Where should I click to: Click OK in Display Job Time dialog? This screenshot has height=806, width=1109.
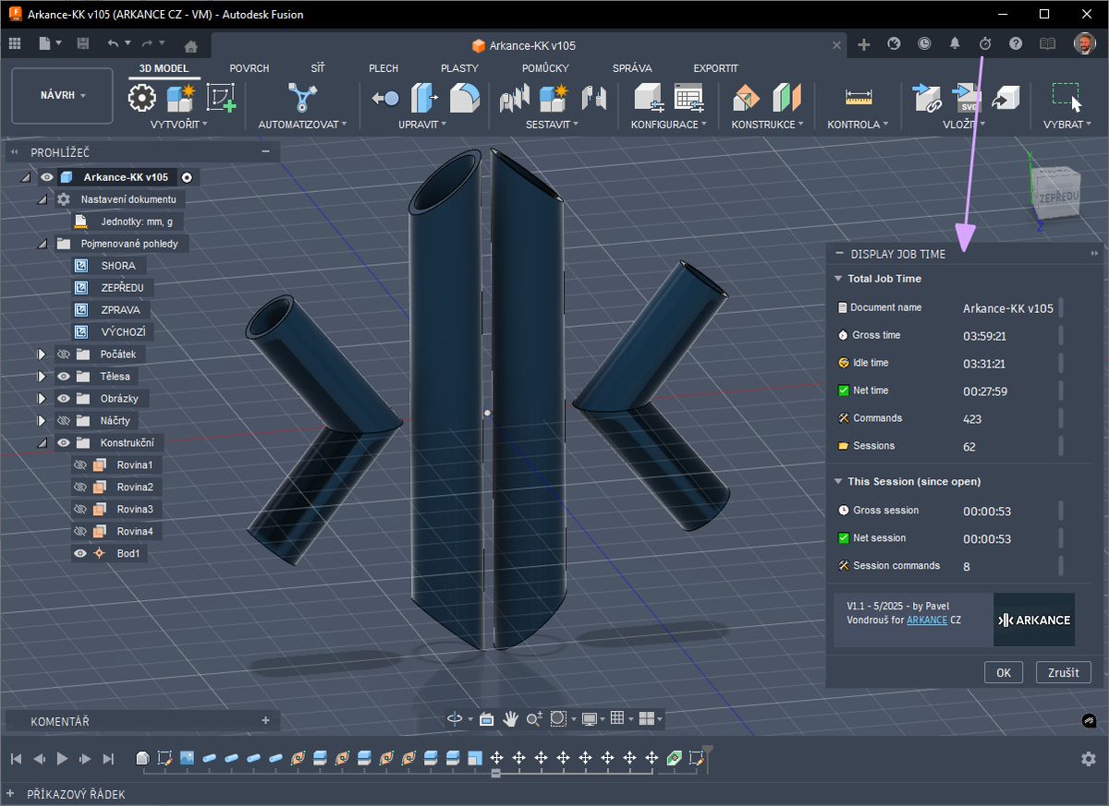pyautogui.click(x=1004, y=672)
